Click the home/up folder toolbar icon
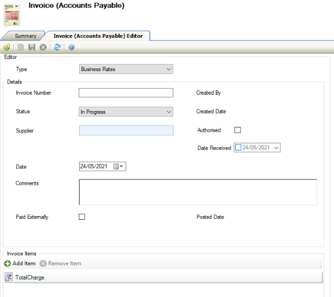This screenshot has height=297, width=334. click(x=7, y=48)
